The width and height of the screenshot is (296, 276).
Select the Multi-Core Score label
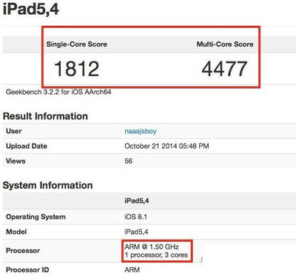225,44
